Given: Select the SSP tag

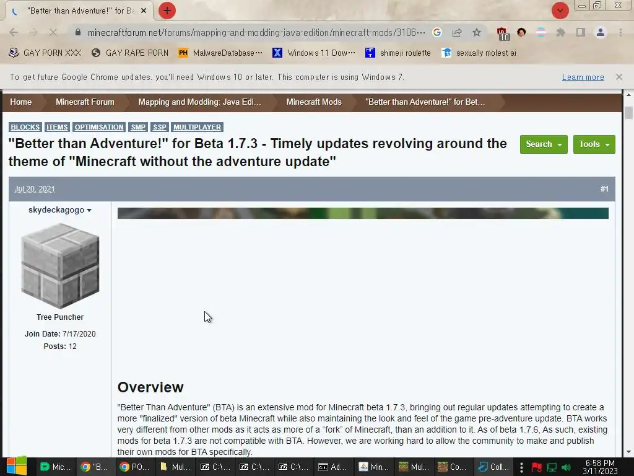Looking at the screenshot, I should coord(160,127).
